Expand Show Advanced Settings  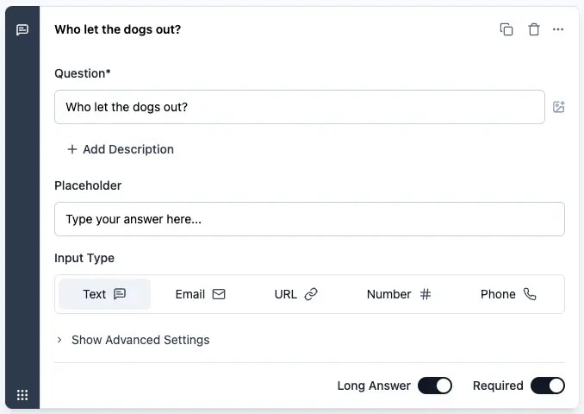[x=134, y=340]
